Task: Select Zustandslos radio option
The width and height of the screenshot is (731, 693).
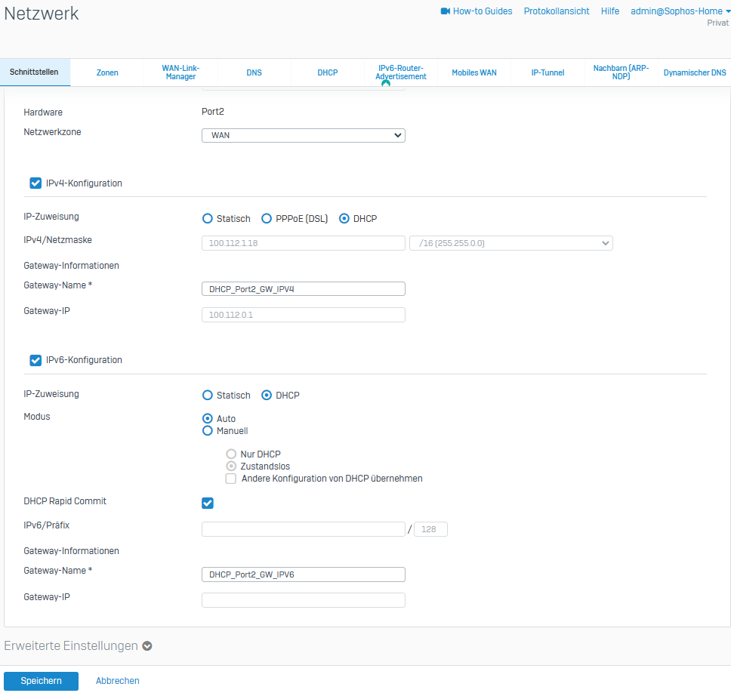Action: [x=231, y=466]
